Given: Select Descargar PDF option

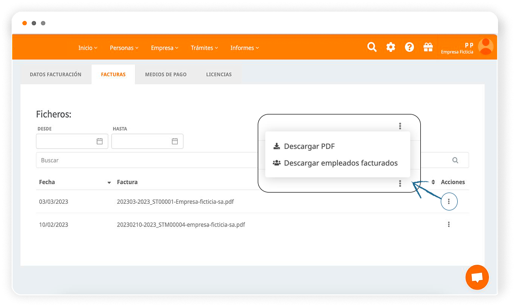Looking at the screenshot, I should [x=309, y=146].
